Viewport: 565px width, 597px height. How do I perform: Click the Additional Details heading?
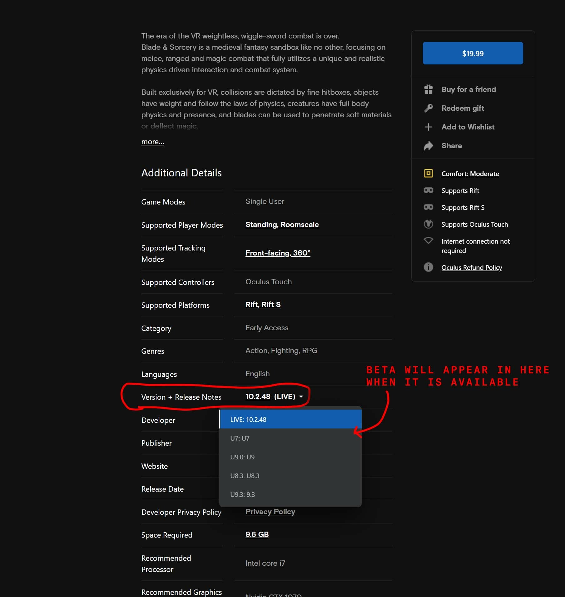(x=181, y=173)
